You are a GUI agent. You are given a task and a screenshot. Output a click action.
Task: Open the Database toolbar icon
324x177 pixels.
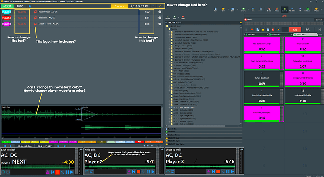(x=308, y=9)
